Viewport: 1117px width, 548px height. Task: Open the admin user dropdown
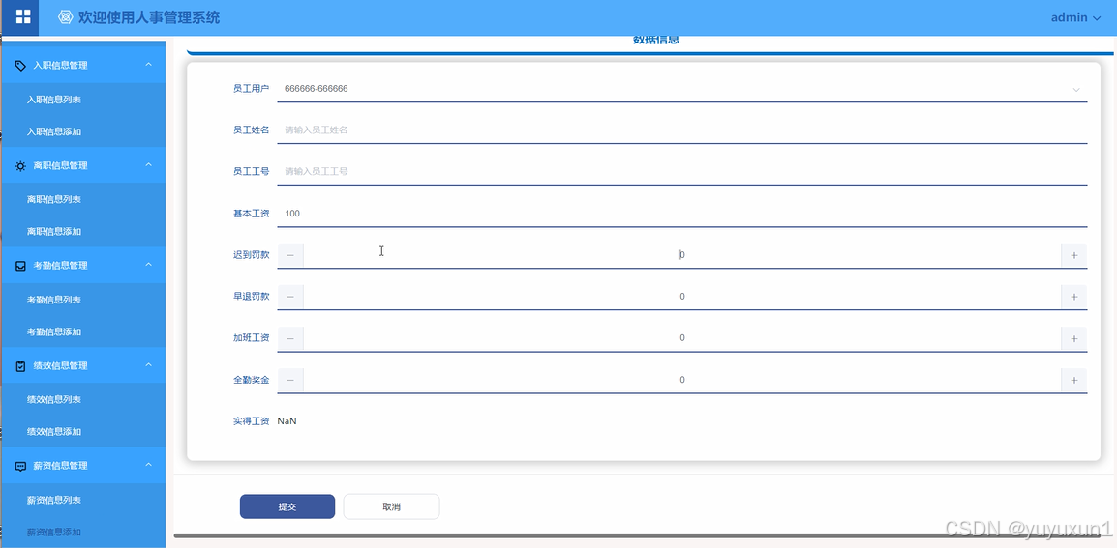click(1075, 17)
